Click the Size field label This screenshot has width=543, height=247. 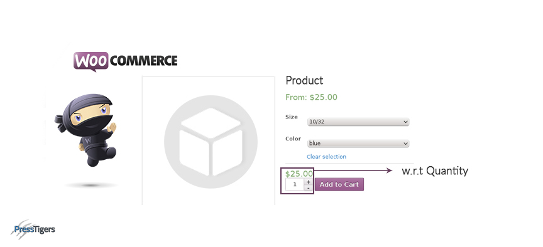click(x=291, y=117)
